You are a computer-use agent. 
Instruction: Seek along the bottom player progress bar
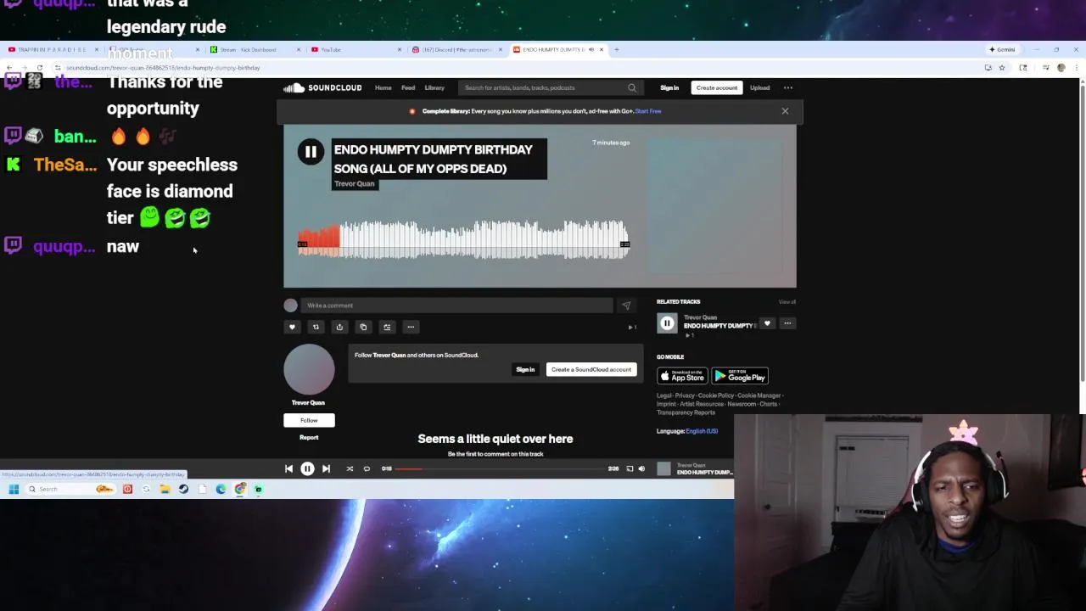click(501, 468)
